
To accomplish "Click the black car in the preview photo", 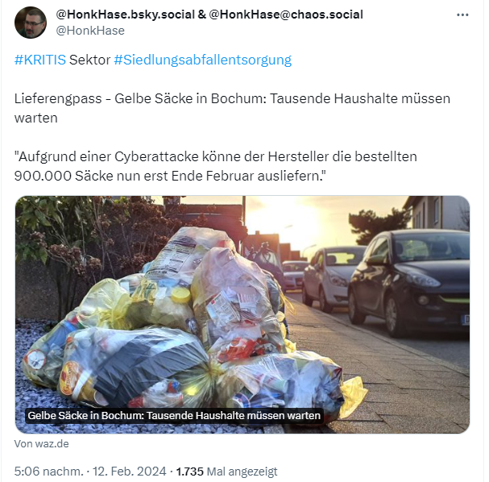I will point(408,282).
